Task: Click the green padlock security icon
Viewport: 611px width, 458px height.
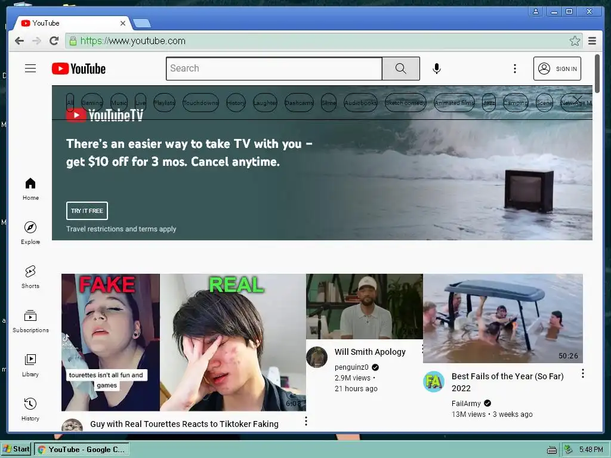Action: pyautogui.click(x=73, y=41)
